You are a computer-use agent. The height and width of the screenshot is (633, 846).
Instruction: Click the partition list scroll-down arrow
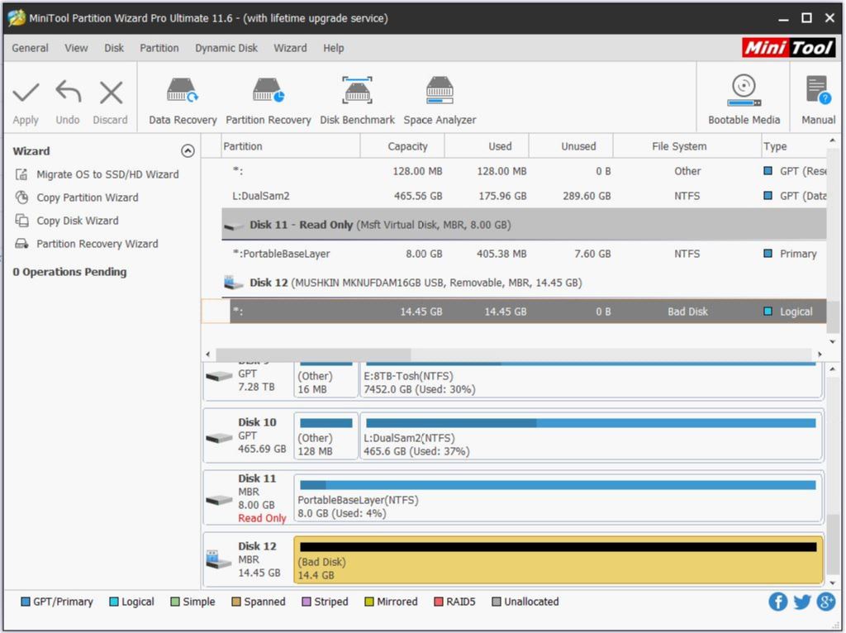pos(832,341)
